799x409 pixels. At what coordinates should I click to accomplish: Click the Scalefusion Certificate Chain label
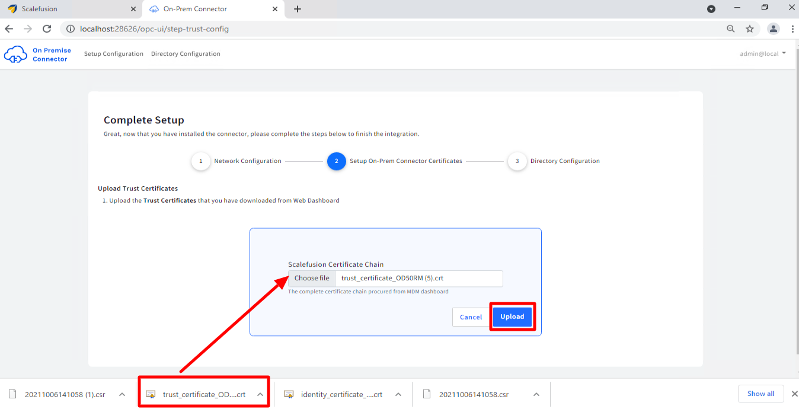coord(336,264)
